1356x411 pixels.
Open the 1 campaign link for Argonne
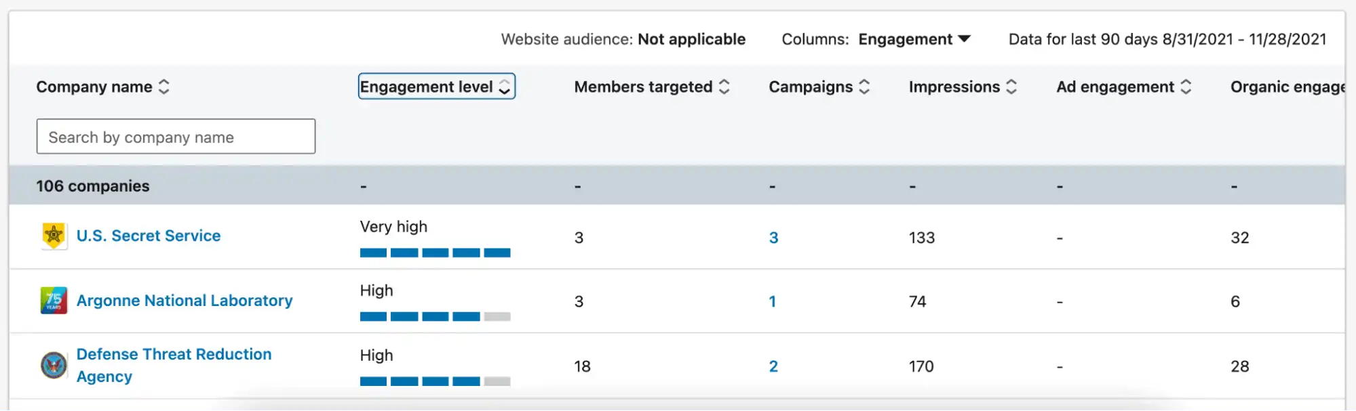[772, 301]
